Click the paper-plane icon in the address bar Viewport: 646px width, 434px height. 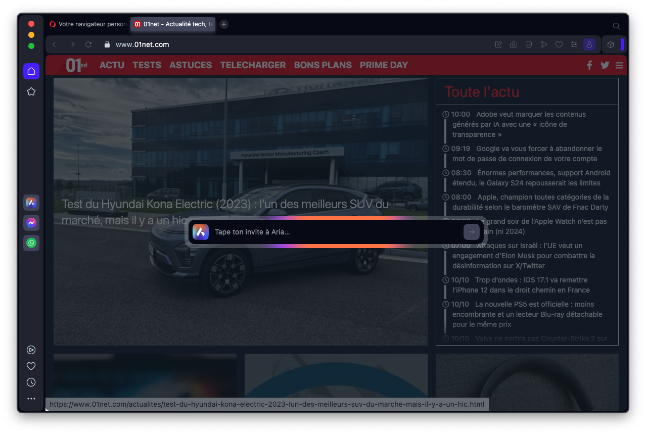coord(544,44)
